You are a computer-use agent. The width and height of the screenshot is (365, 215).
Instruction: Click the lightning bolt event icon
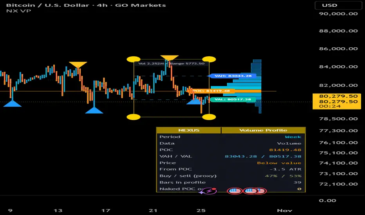(x=209, y=191)
